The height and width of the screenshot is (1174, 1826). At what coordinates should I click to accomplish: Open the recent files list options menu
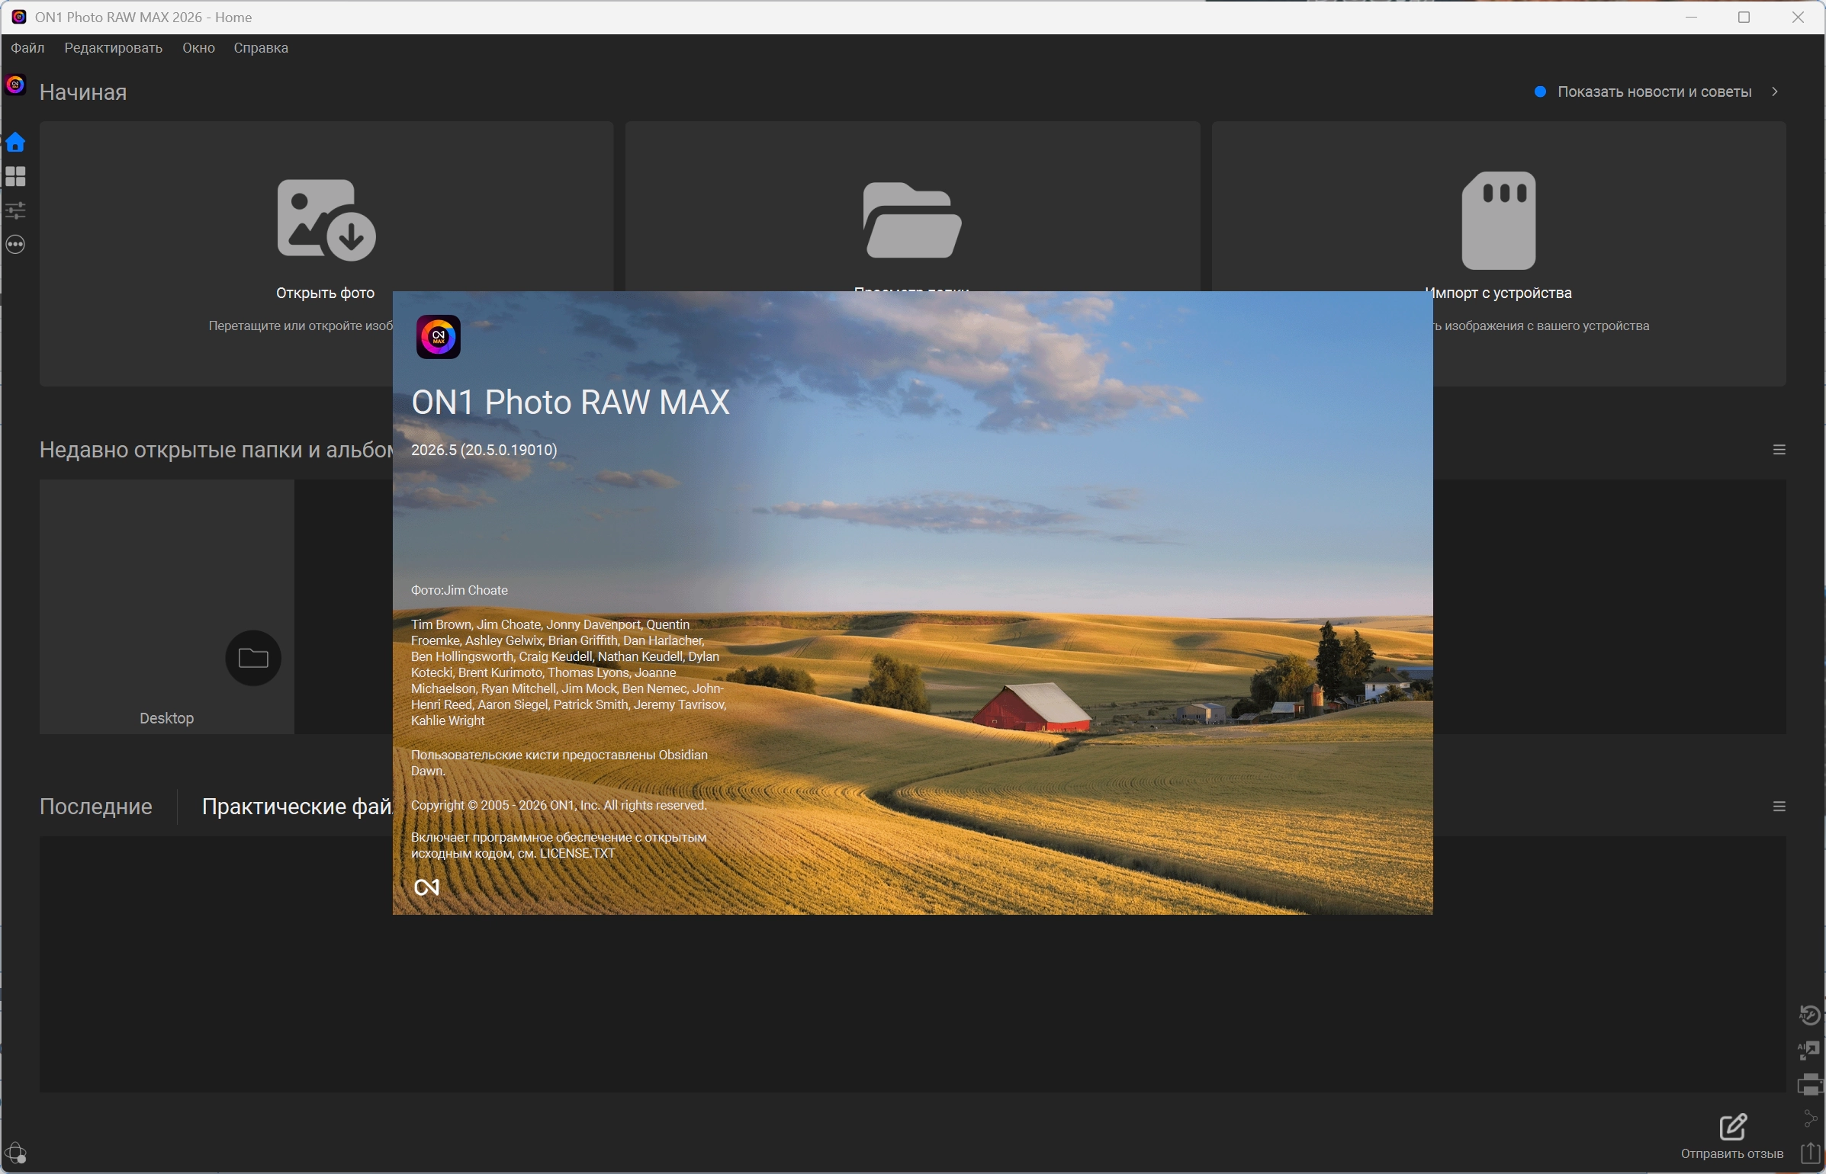click(1779, 807)
